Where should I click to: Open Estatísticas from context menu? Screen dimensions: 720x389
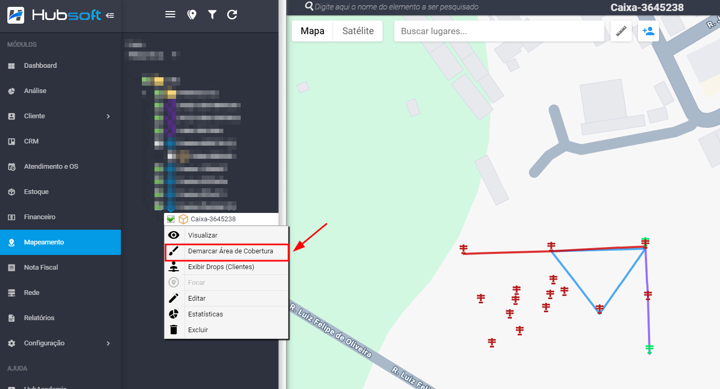coord(227,314)
